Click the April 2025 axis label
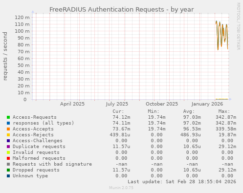Screen dimensions: 243x193 [x=72, y=104]
